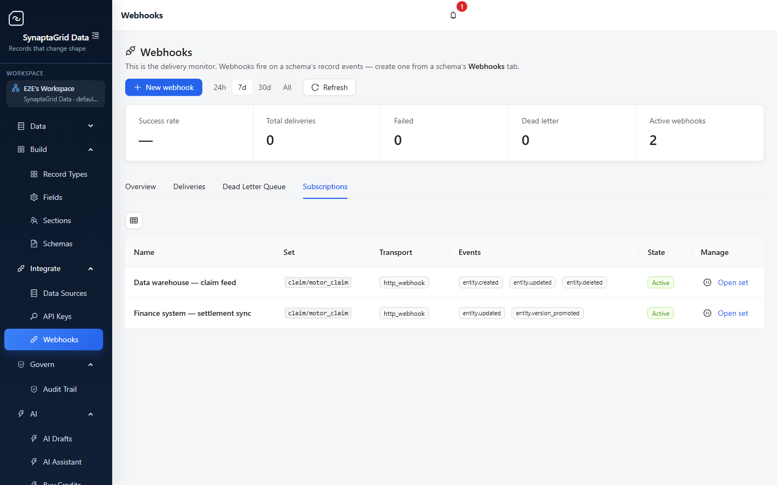Open AI Assistant in the sidebar
This screenshot has width=777, height=485.
(53, 462)
